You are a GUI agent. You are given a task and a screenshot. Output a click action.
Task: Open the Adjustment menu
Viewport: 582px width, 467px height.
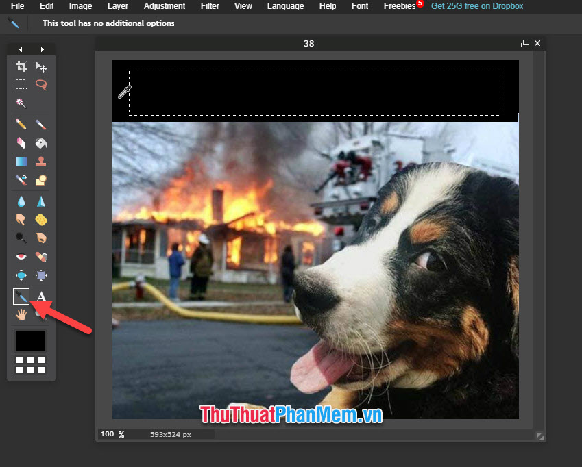[165, 6]
